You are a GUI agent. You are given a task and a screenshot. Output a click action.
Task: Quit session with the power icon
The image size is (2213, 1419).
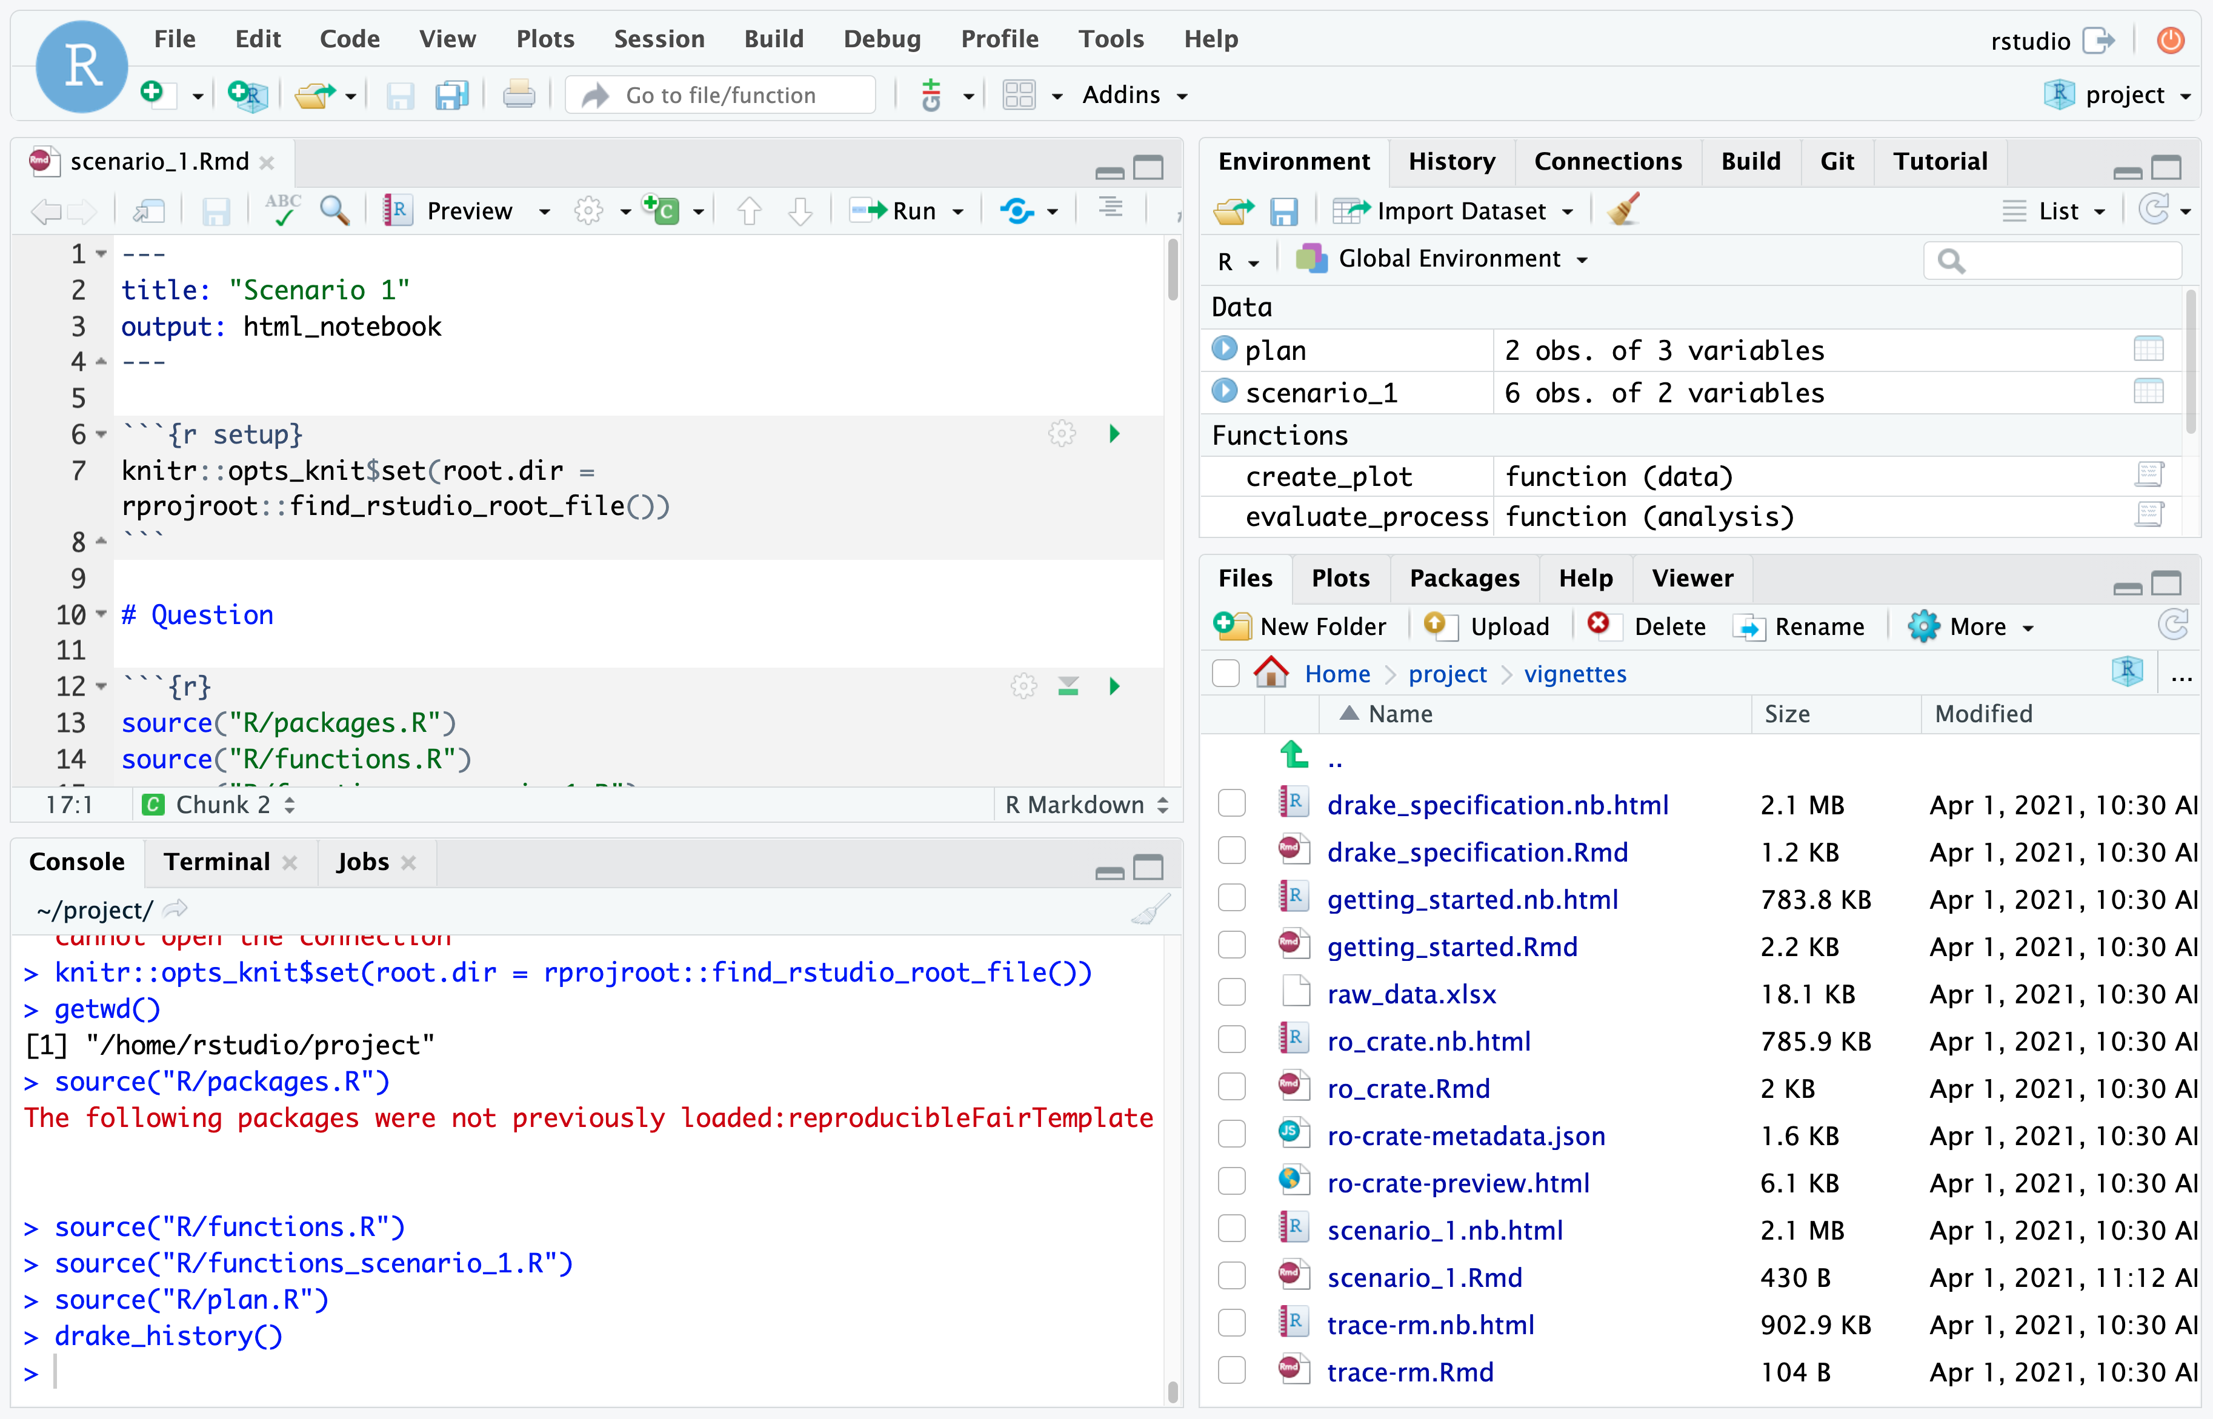(x=2172, y=39)
